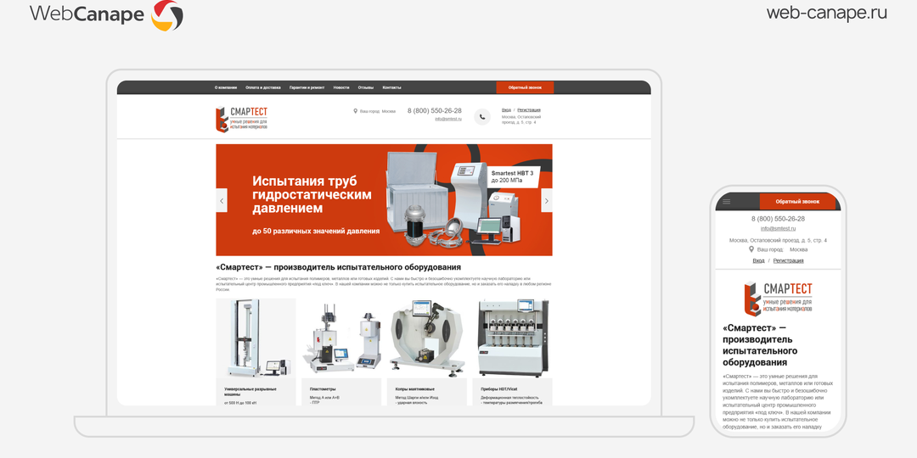
Task: Click the Smartest HBT 3 banner label
Action: [x=512, y=176]
